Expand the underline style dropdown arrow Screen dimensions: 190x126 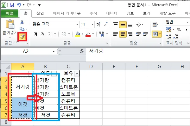(x=55, y=34)
